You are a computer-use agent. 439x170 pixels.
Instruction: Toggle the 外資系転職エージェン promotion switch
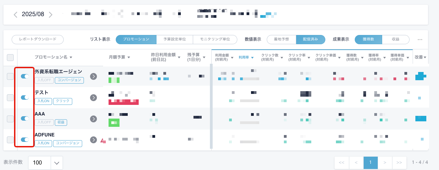(x=25, y=76)
